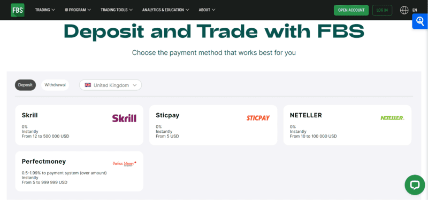Click the NETELLER card title

(305, 115)
